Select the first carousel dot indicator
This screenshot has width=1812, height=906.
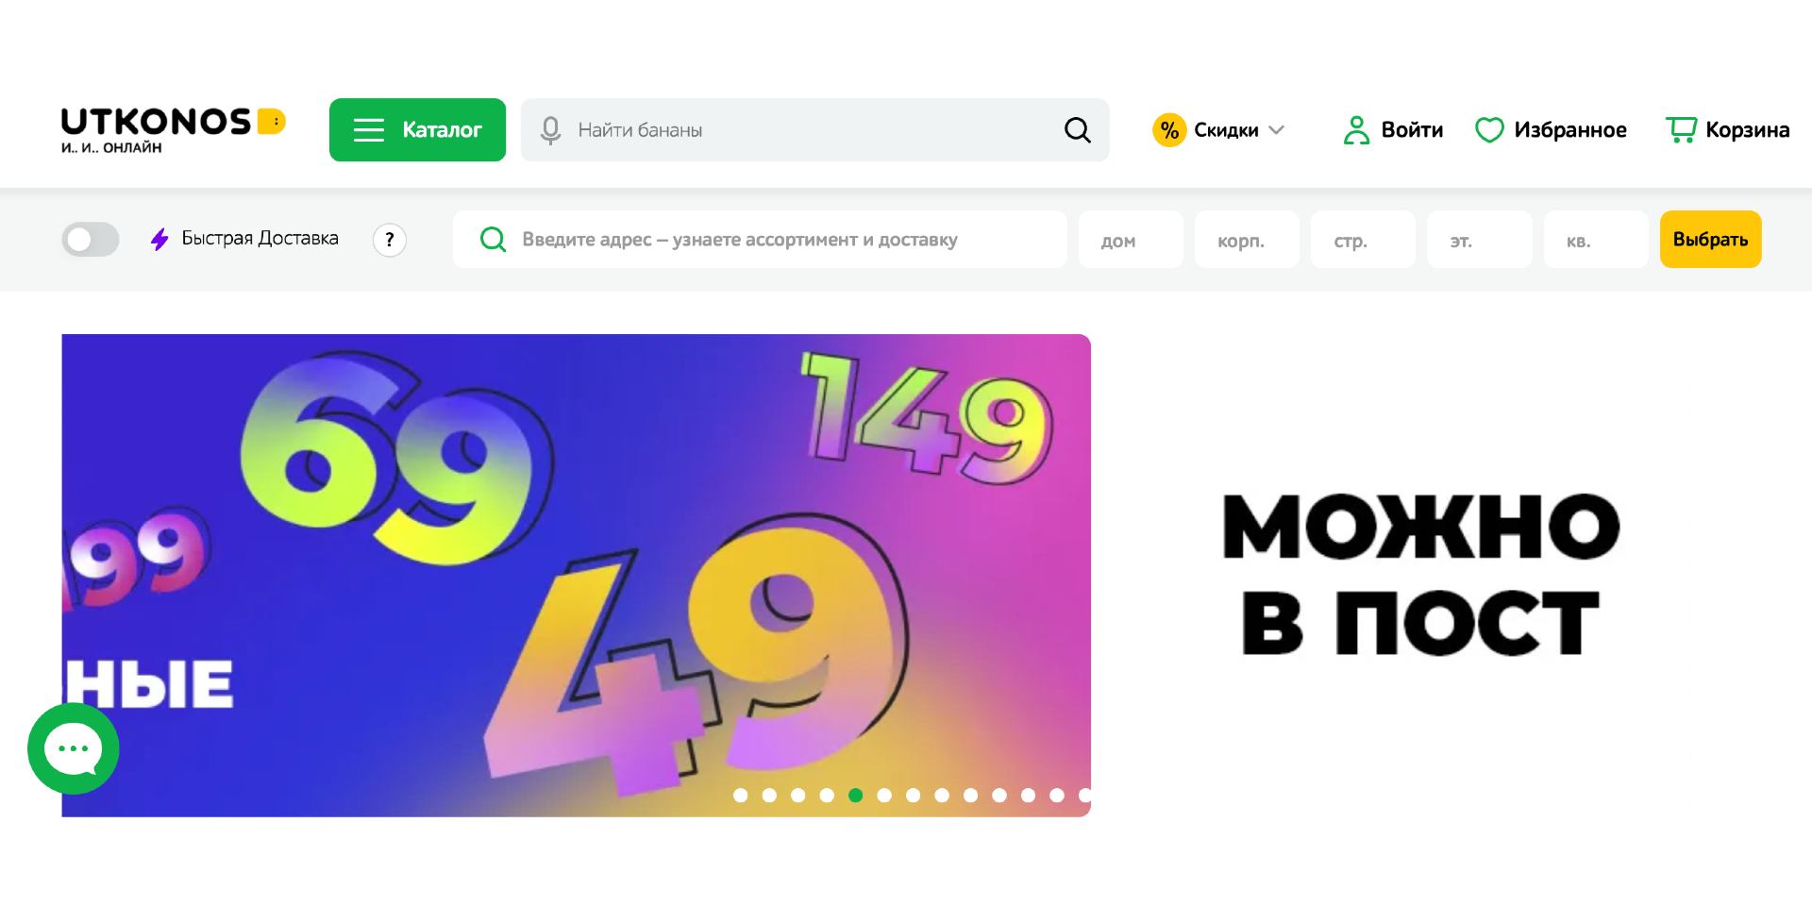tap(741, 796)
